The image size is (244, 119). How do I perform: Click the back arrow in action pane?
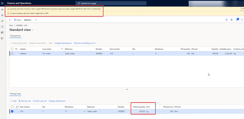click(10, 20)
